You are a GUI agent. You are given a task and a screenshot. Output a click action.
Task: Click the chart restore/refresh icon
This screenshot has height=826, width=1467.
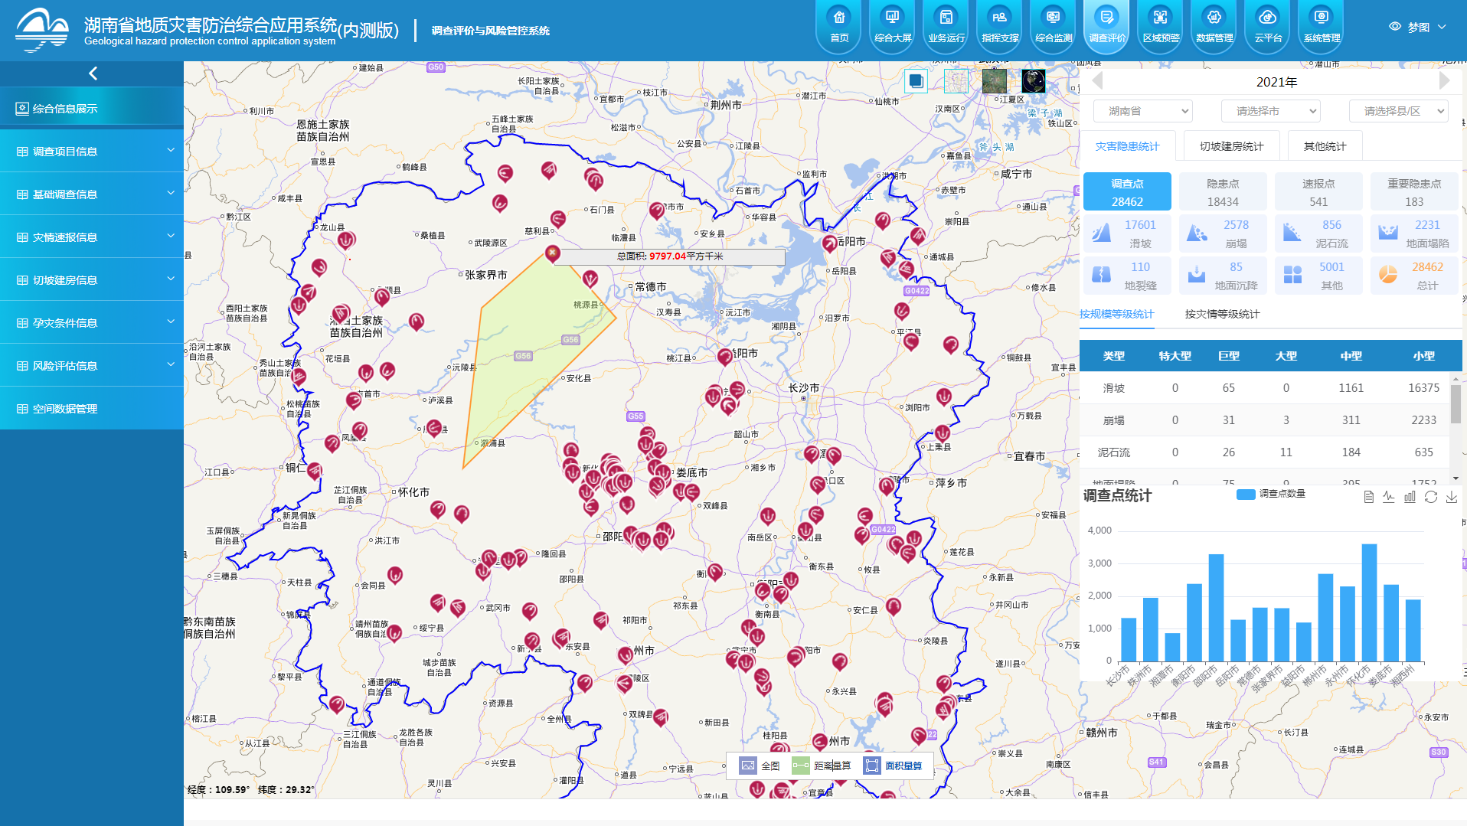1430,497
